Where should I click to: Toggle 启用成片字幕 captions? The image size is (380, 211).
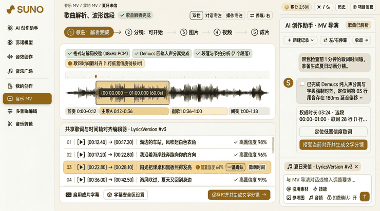(x=82, y=195)
